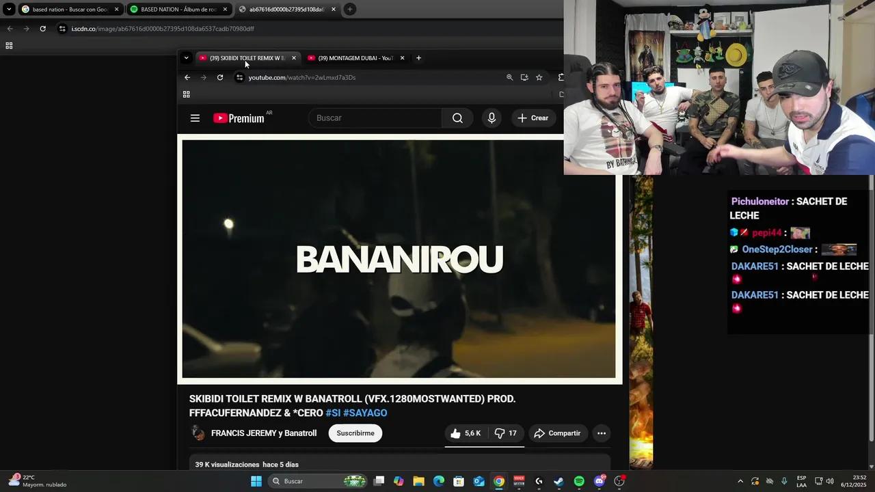Open the volume speaker tray icon
This screenshot has width=875, height=492.
point(829,481)
